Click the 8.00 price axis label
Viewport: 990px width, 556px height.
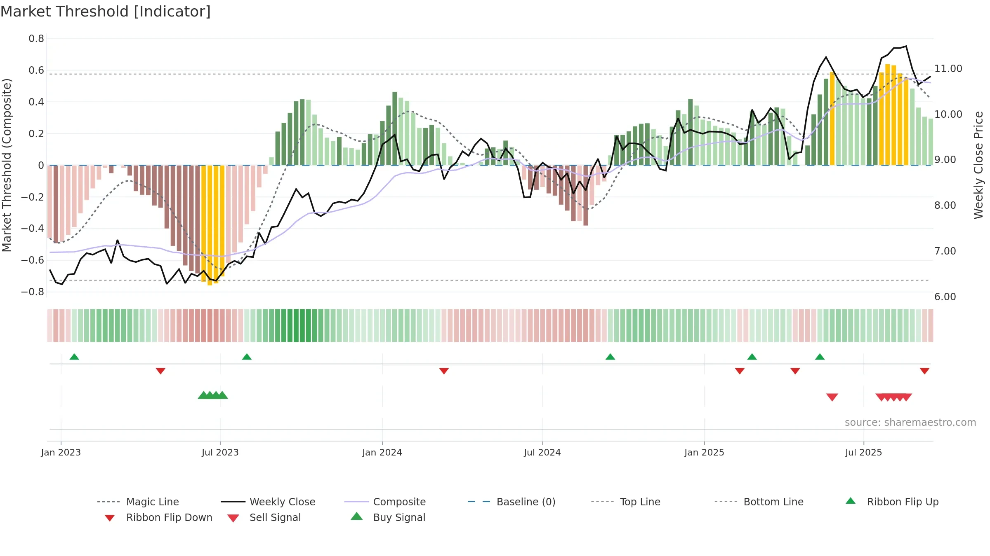tap(945, 206)
